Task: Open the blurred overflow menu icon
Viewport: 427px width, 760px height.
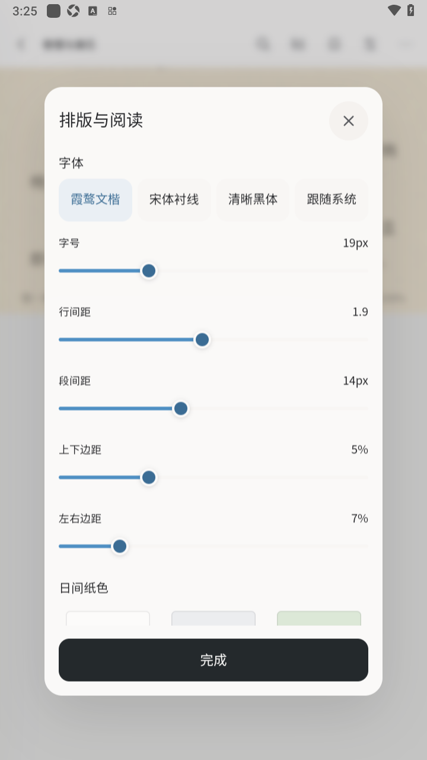Action: 406,45
